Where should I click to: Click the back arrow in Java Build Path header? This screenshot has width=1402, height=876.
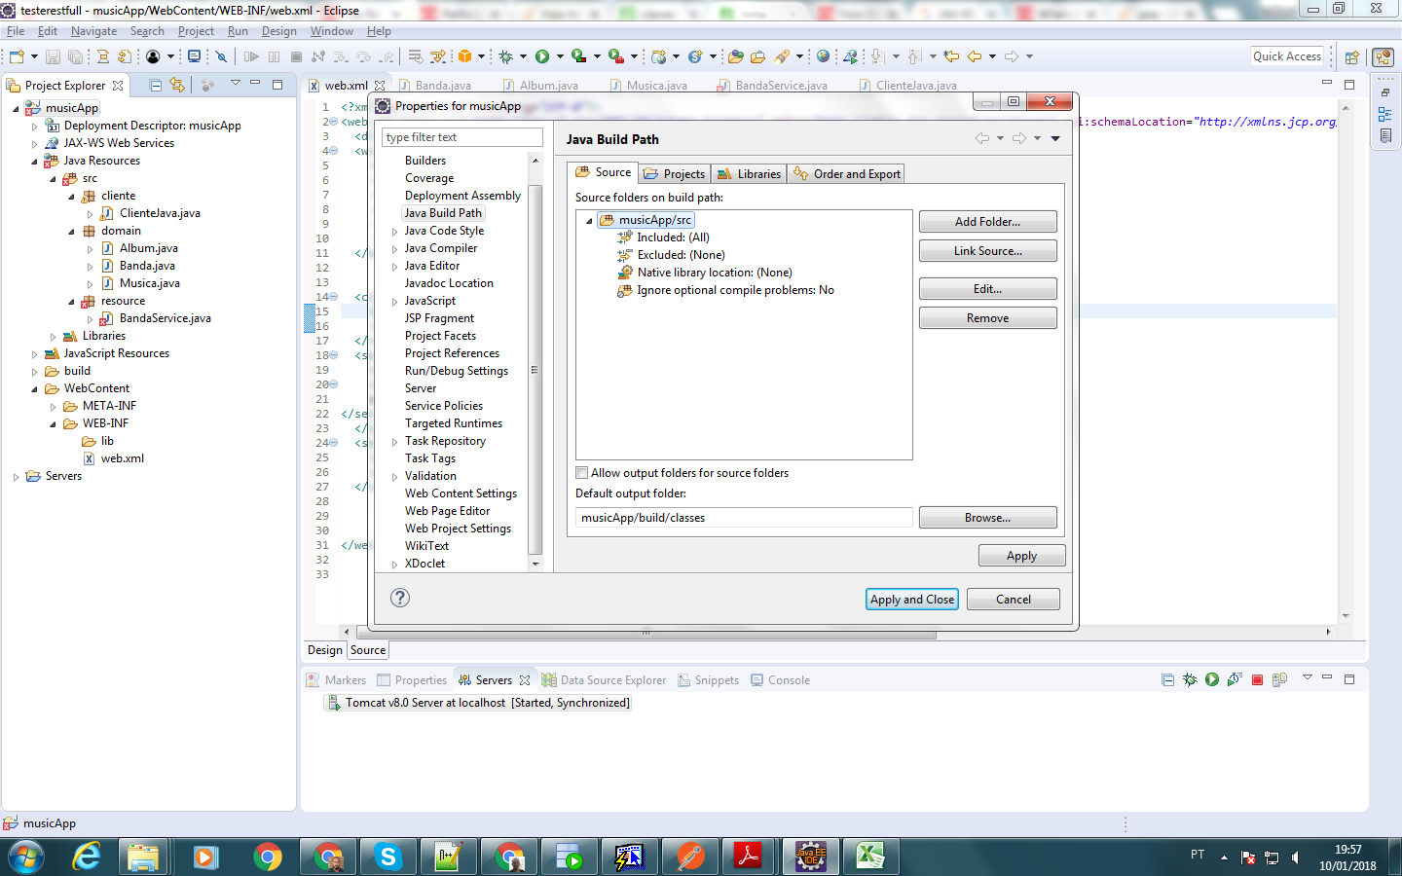982,138
